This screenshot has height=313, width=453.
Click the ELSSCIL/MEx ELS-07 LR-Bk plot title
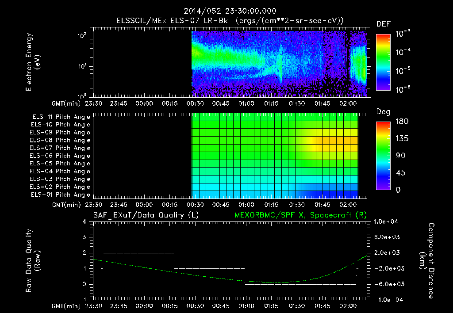point(230,21)
